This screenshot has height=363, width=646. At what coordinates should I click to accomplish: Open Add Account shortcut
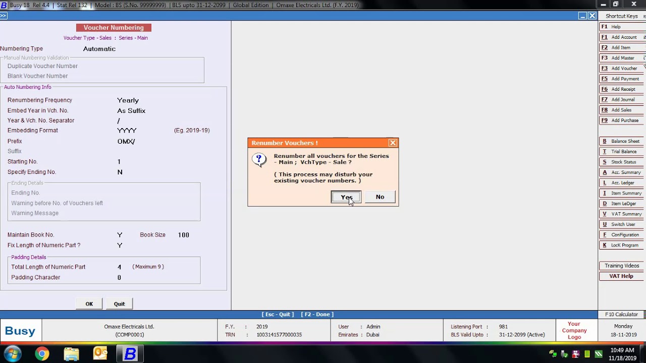click(x=622, y=37)
